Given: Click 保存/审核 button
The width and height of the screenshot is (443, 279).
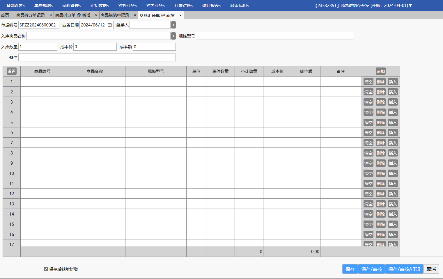Looking at the screenshot, I should click(x=371, y=269).
